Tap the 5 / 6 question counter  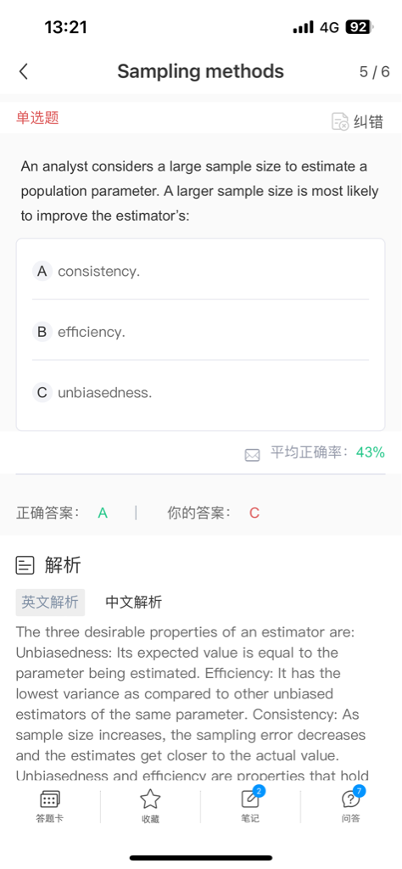click(374, 71)
